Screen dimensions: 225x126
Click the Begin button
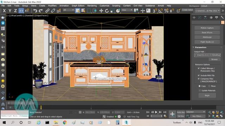(207, 96)
